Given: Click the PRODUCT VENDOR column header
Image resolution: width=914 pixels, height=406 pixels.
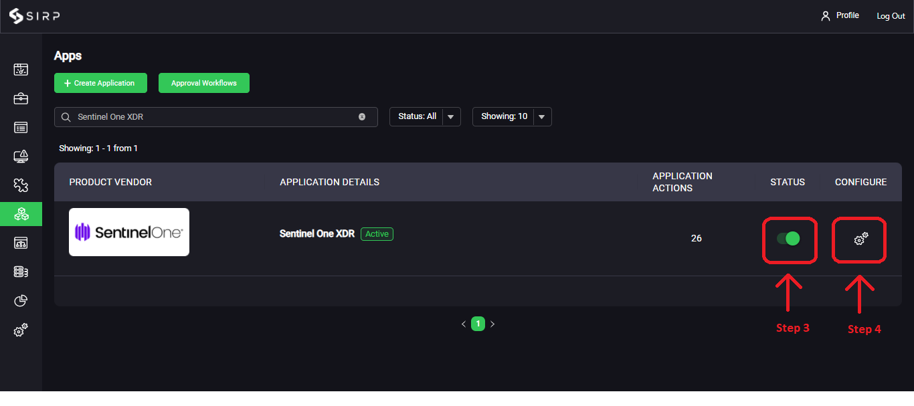Looking at the screenshot, I should click(x=110, y=182).
